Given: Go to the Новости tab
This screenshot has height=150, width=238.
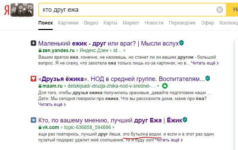Looking at the screenshot, I should click(x=154, y=23).
